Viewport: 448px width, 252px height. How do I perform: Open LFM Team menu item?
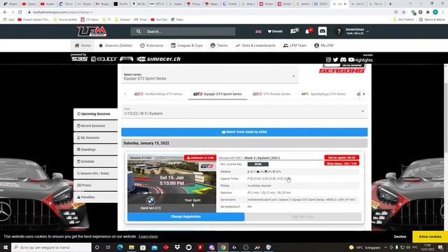click(x=295, y=45)
